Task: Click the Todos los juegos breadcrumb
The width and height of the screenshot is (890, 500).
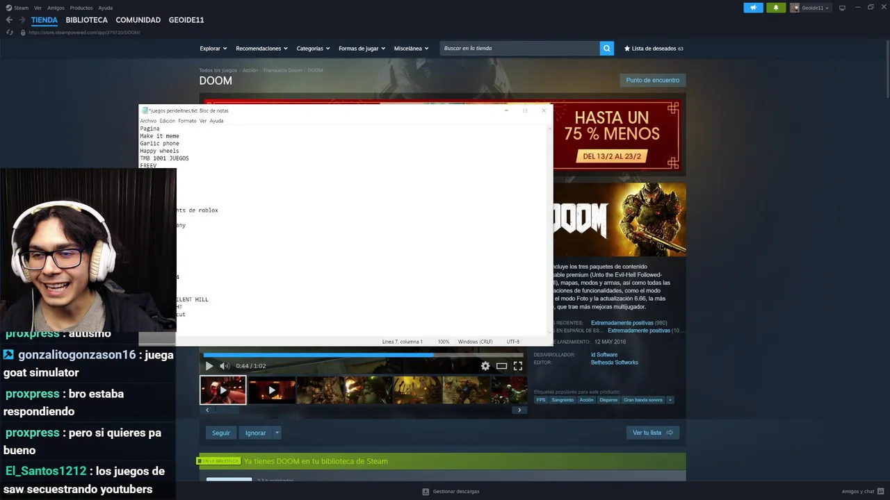Action: 218,70
